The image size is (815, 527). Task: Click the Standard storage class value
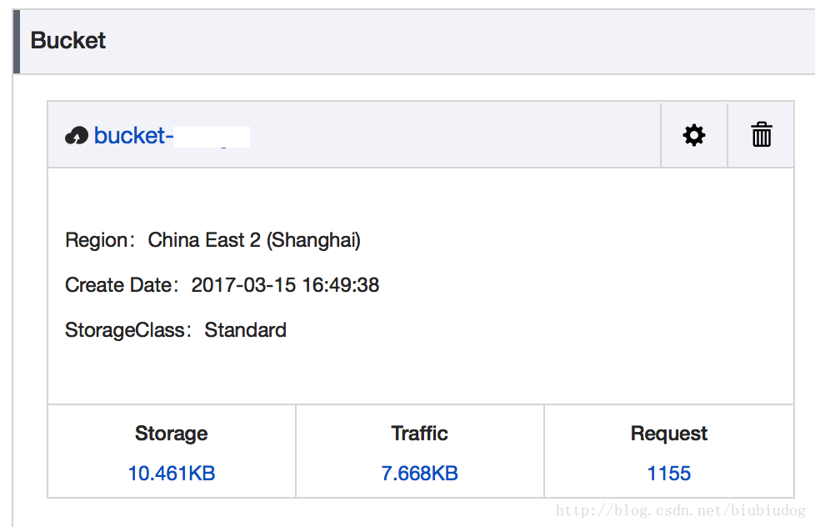[x=246, y=330]
